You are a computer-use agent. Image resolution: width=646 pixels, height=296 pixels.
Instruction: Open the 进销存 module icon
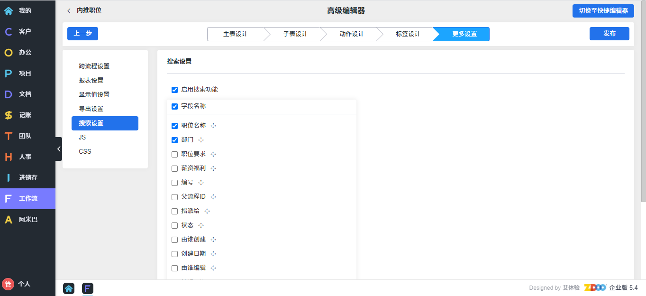(x=9, y=178)
